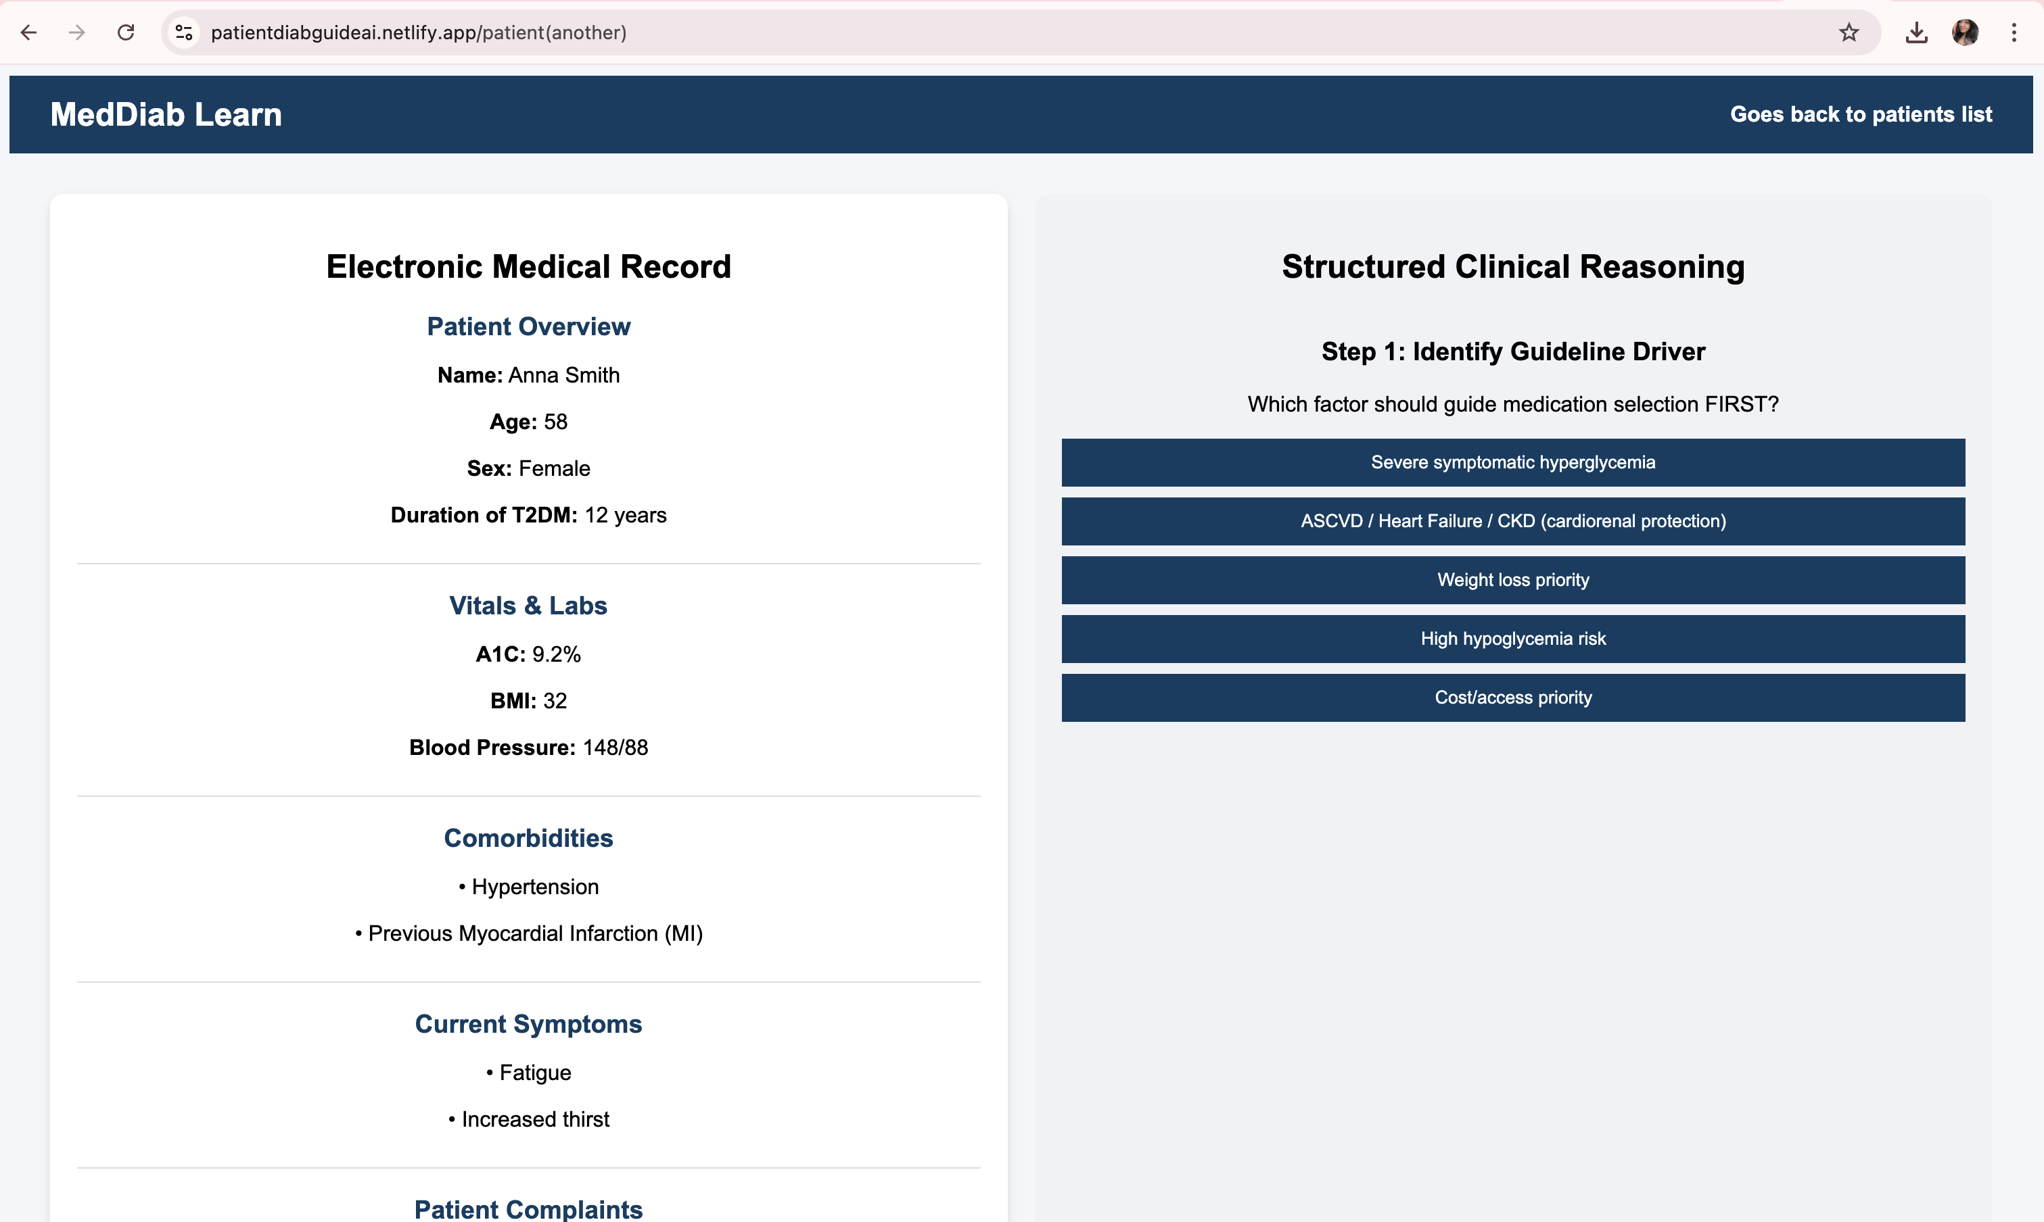Click Goes back to patients list
Image resolution: width=2044 pixels, height=1222 pixels.
click(1860, 114)
